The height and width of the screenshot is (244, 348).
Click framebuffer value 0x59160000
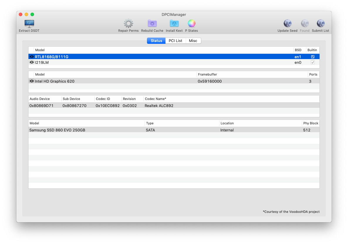click(x=210, y=81)
